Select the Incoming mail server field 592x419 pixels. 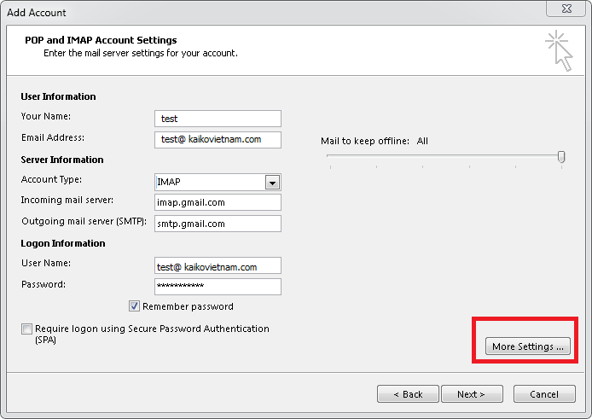218,203
